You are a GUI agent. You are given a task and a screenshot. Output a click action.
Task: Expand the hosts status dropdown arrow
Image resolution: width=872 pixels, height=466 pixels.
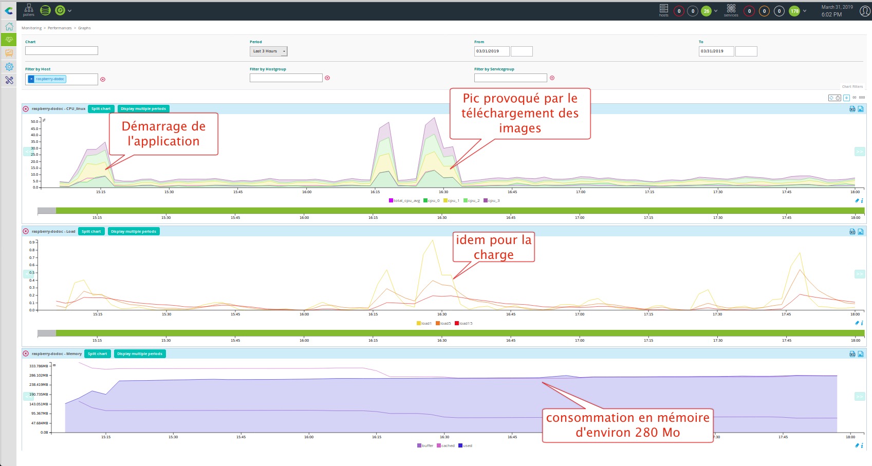coord(716,11)
